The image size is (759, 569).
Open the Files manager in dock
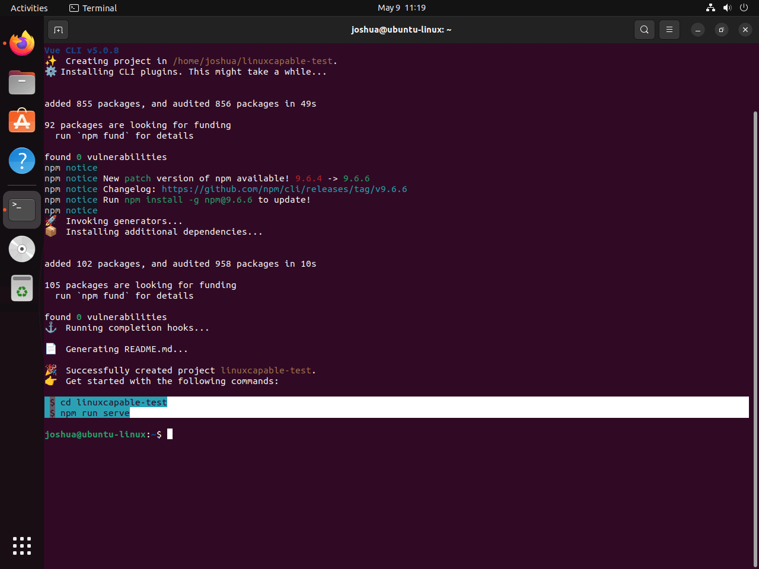[22, 82]
